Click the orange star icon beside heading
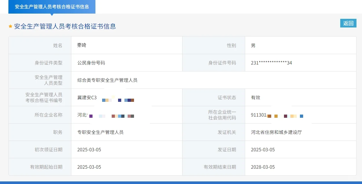This screenshot has width=362, height=184. click(x=10, y=26)
